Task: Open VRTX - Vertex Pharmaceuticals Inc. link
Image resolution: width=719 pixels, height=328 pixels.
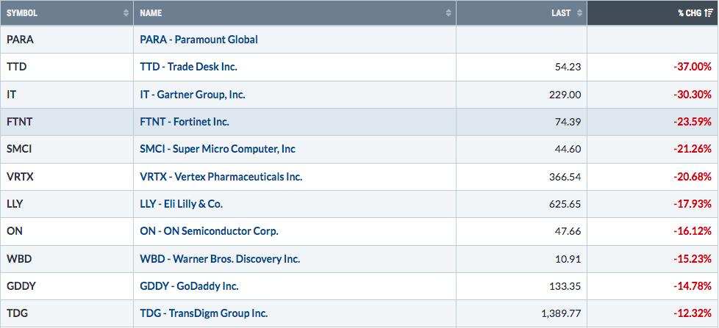Action: (x=221, y=177)
